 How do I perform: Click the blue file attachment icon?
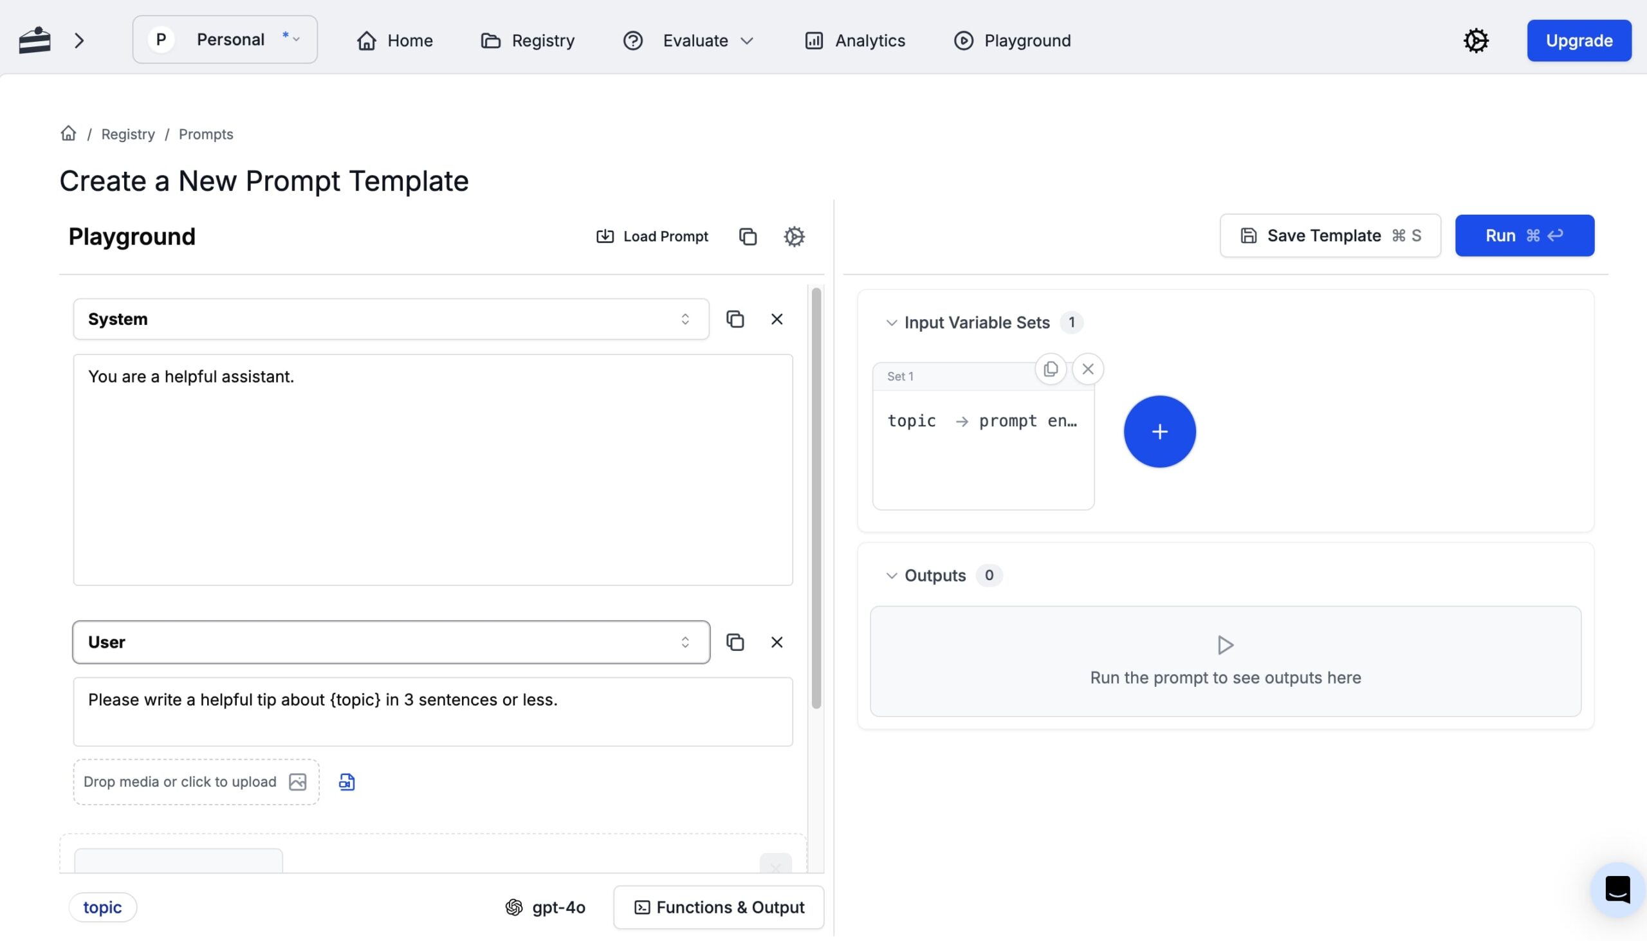(347, 782)
